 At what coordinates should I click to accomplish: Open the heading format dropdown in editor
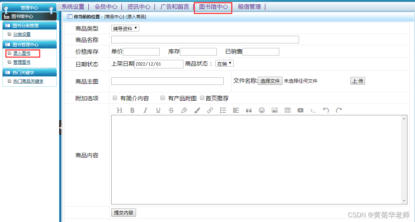(120, 110)
